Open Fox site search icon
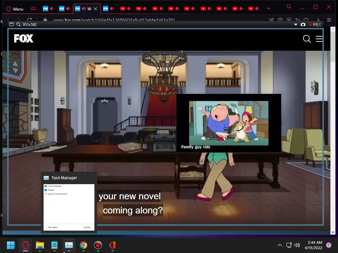This screenshot has width=338, height=253. pyautogui.click(x=307, y=39)
